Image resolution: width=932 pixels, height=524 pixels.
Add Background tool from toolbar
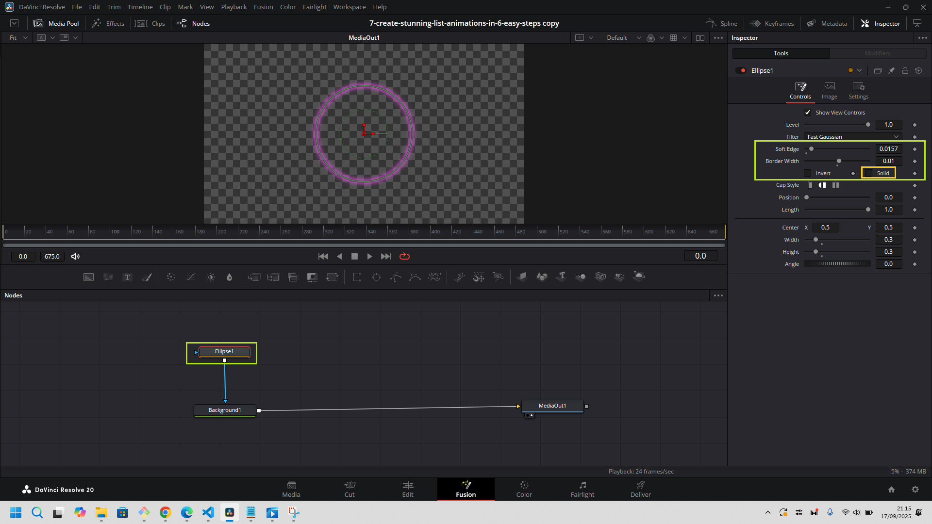[88, 277]
